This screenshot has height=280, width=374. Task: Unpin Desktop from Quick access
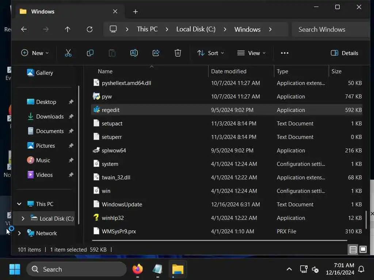[71, 102]
